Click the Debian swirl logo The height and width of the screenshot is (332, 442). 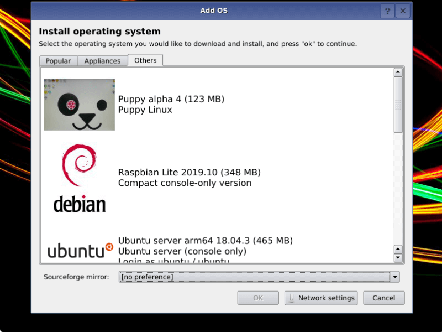(x=80, y=165)
